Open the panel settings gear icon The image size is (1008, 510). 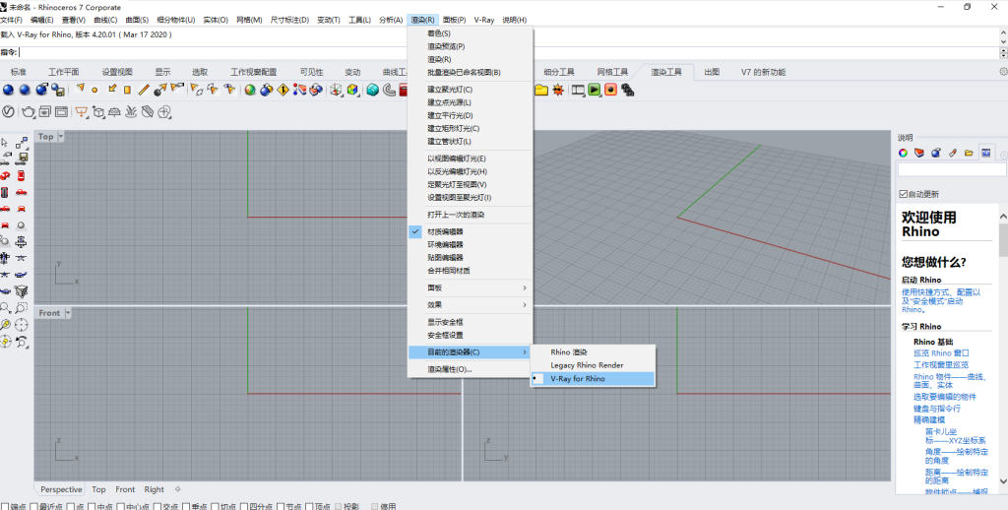click(x=1003, y=154)
